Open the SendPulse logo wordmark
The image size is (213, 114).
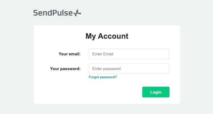(x=57, y=13)
